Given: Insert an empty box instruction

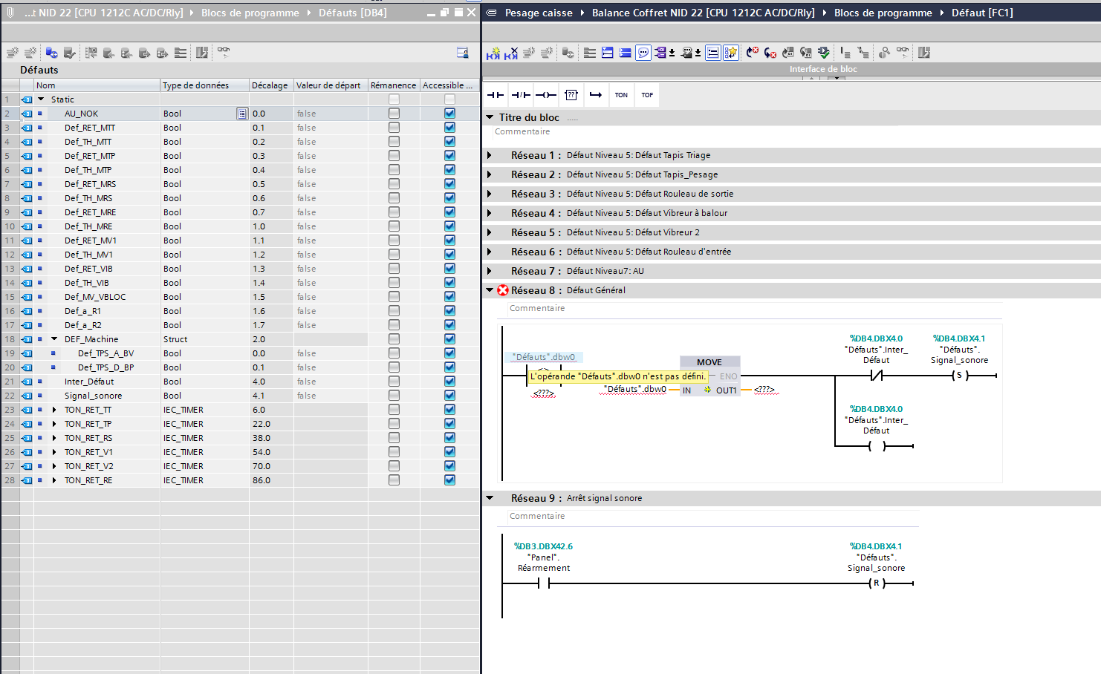Looking at the screenshot, I should [x=571, y=95].
